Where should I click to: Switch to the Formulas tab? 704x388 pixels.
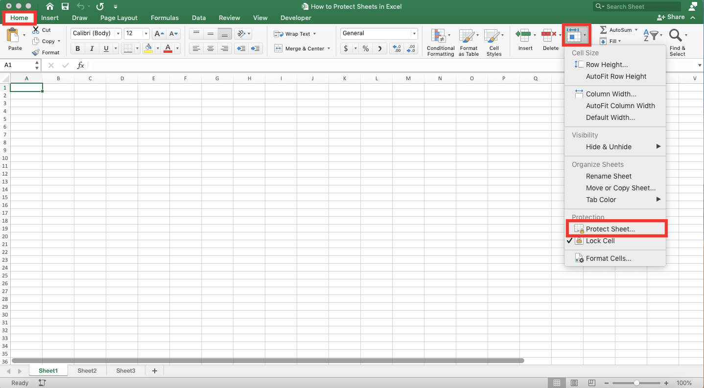point(164,18)
